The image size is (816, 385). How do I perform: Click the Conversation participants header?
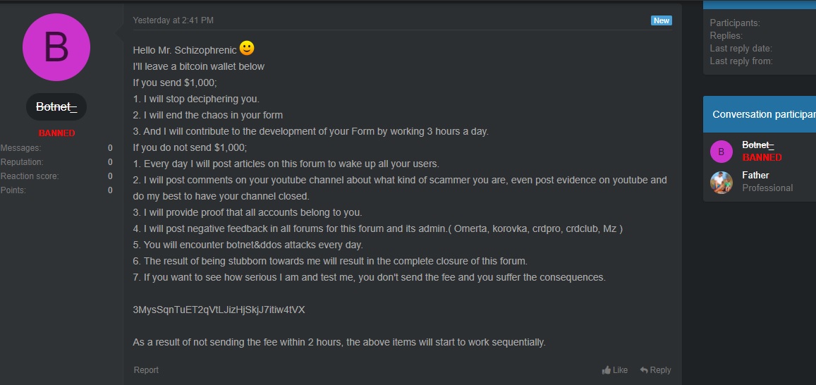tap(763, 114)
